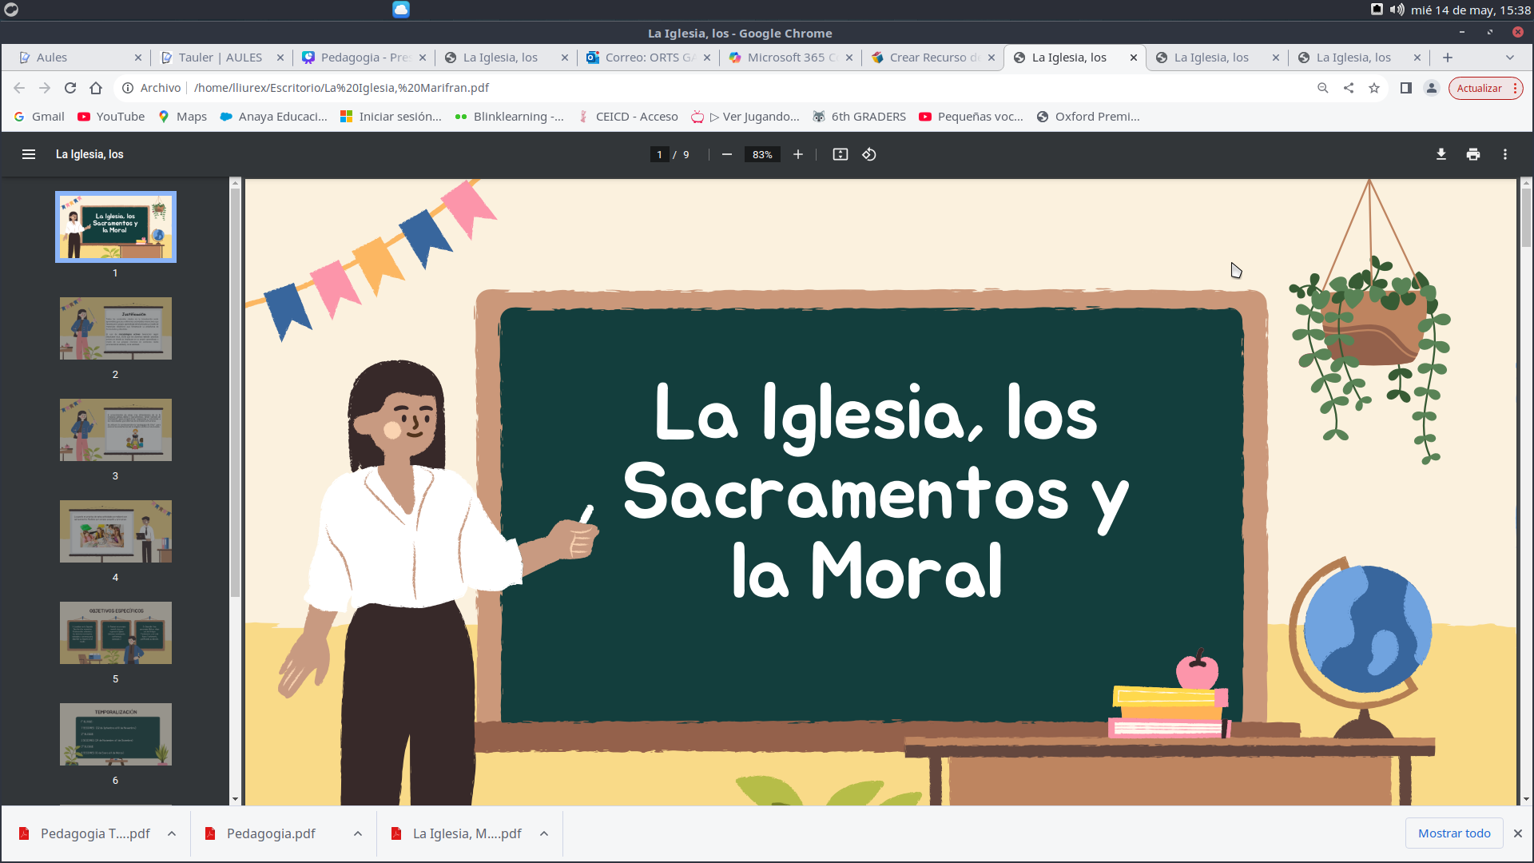
Task: Close the Crear Recurso tab
Action: click(992, 58)
